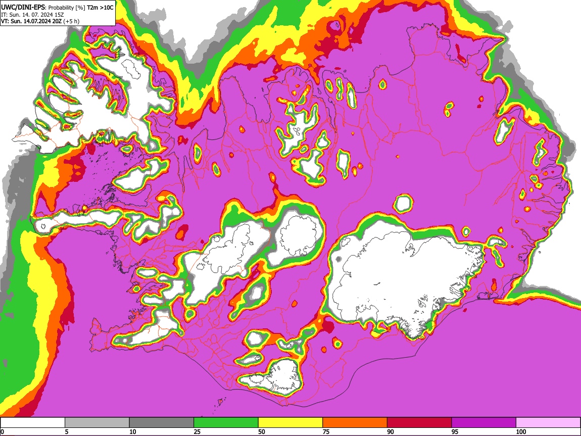
Task: Click the green 25–50 legend block
Action: [x=226, y=423]
